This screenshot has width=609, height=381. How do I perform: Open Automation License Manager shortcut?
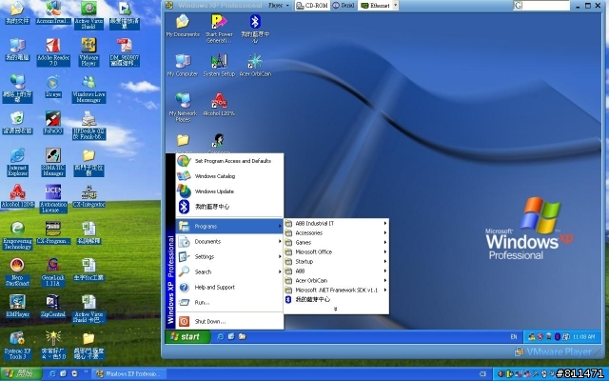coord(53,198)
